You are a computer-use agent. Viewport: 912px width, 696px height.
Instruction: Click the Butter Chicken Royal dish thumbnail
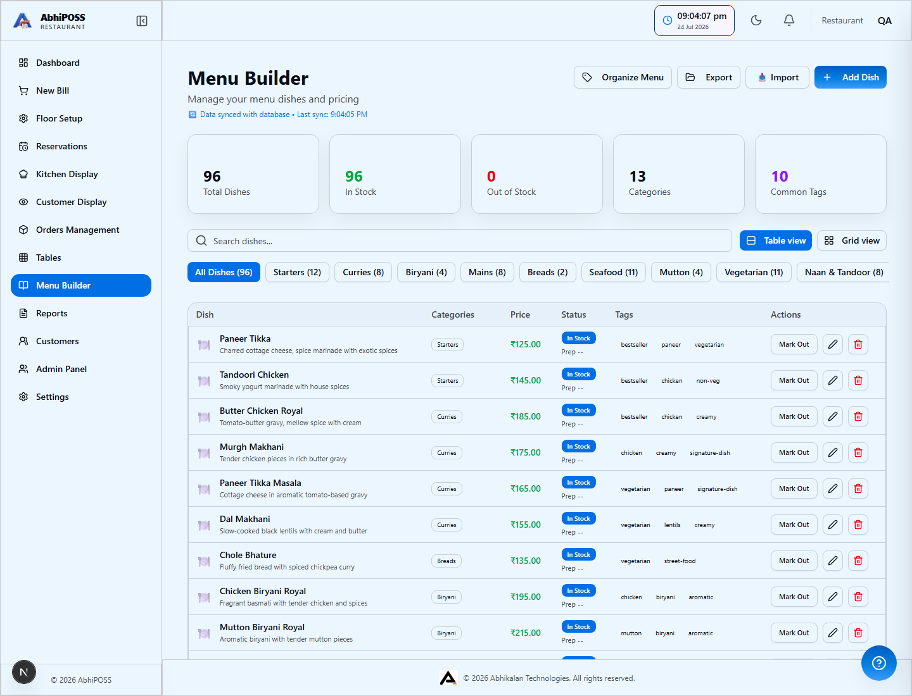[x=204, y=417]
